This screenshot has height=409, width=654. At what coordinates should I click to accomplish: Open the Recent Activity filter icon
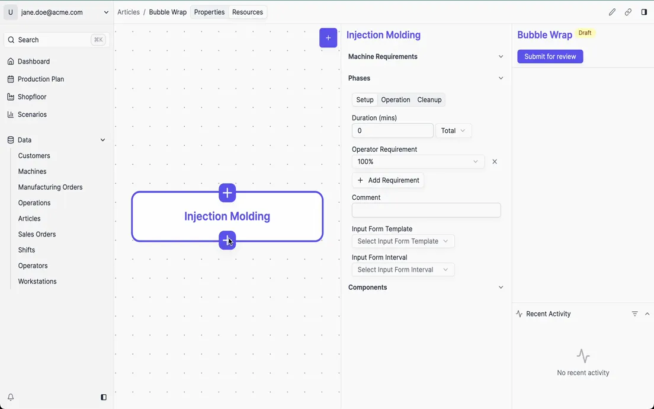point(634,314)
